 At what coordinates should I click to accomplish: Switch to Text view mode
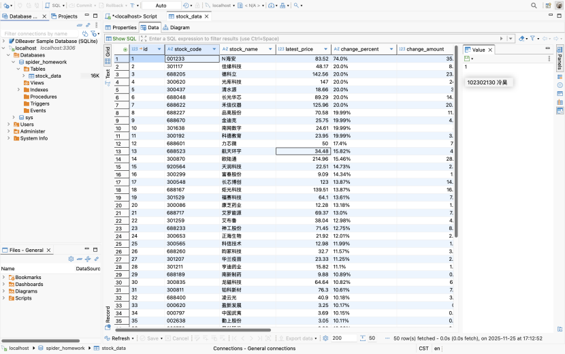click(x=108, y=77)
